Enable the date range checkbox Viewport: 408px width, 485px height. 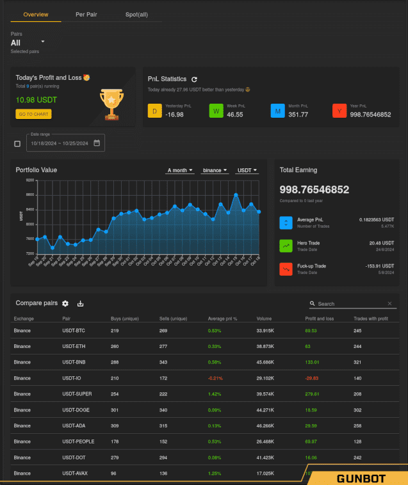pos(17,144)
